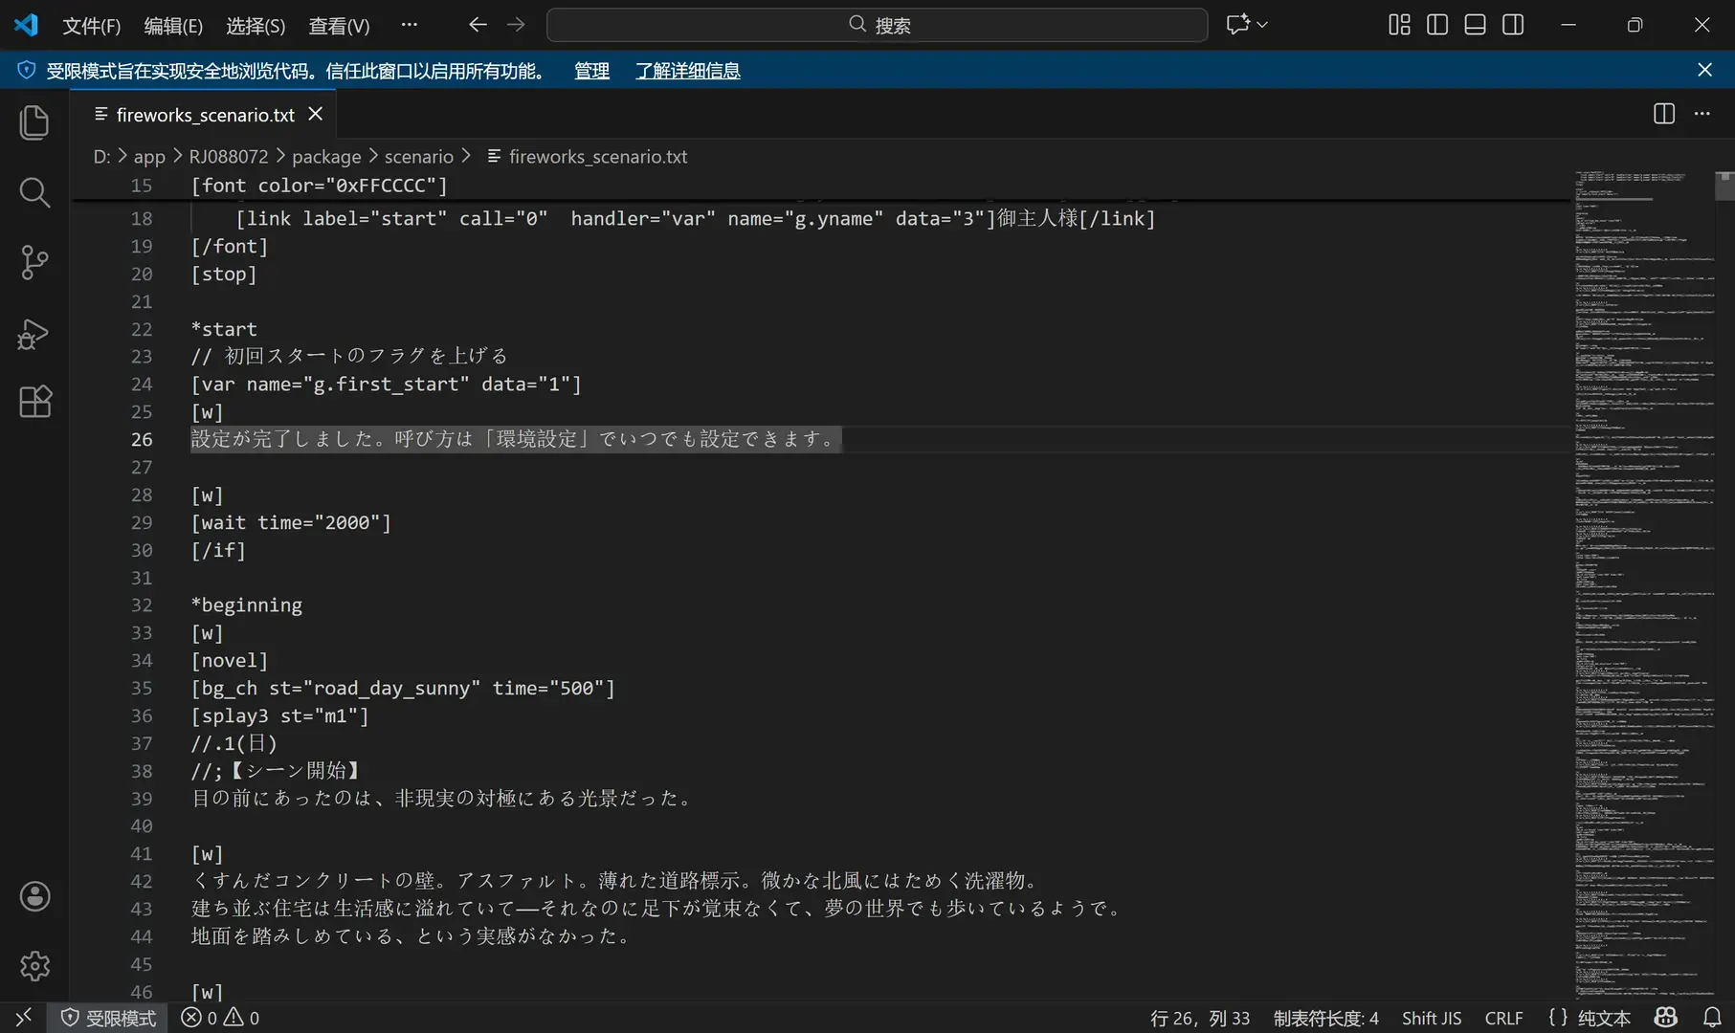Screen dimensions: 1735x1033
Task: Open the Run and Debug view
Action: coord(34,333)
